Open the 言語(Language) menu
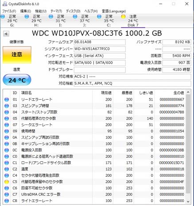The width and height of the screenshot is (194, 206). pos(114,11)
